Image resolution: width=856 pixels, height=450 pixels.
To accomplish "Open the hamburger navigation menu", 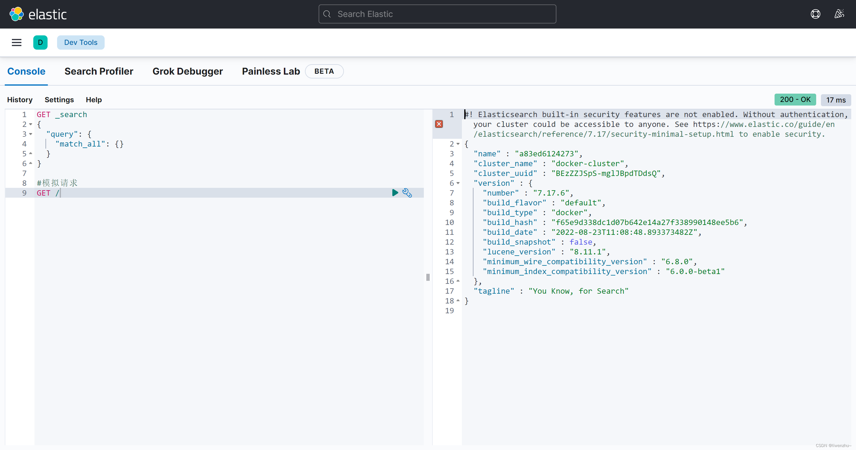I will point(16,43).
